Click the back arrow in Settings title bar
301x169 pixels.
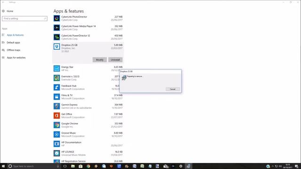[3, 2]
